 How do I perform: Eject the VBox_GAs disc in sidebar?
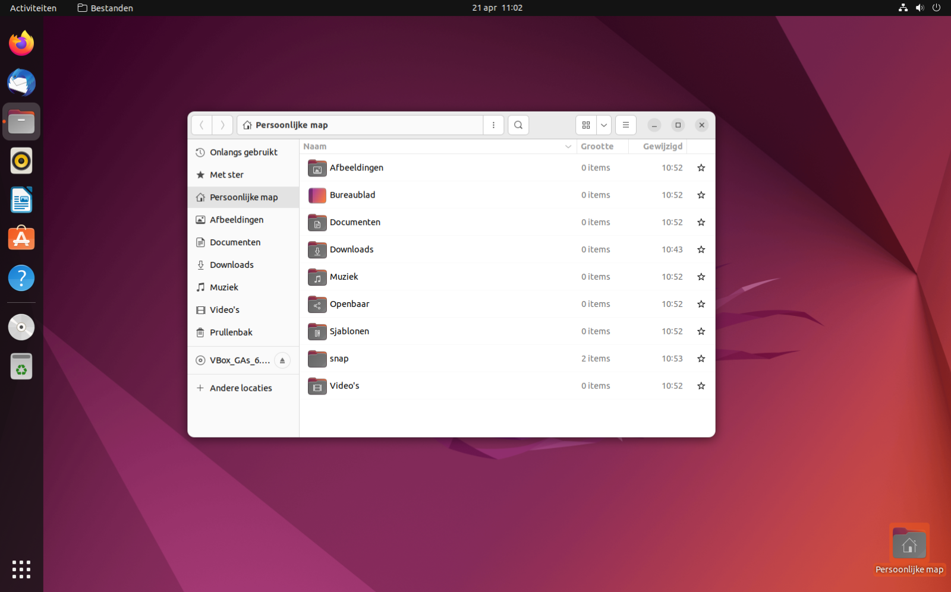[282, 360]
